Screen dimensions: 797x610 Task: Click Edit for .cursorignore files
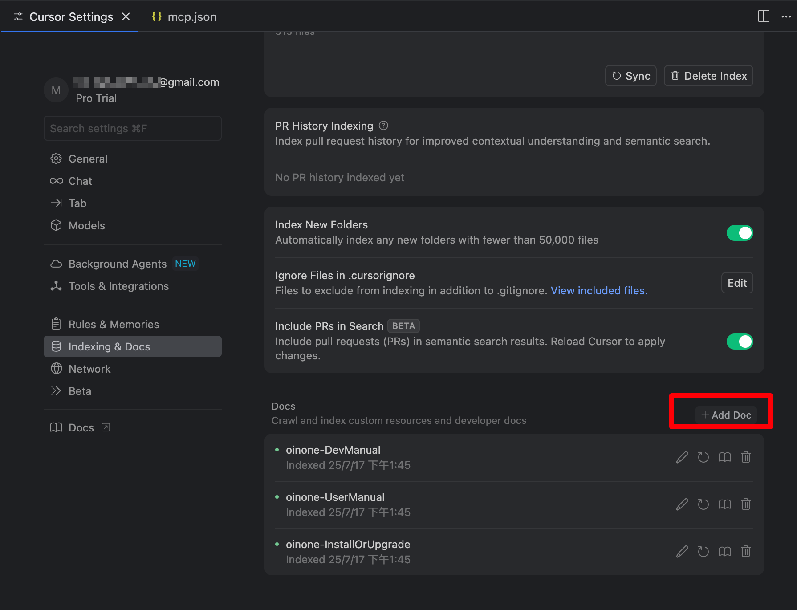tap(737, 283)
